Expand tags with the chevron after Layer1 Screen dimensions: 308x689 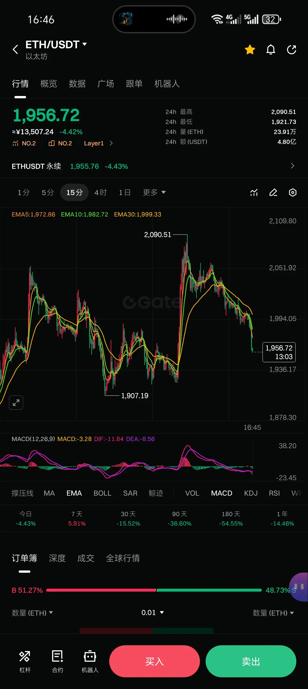(x=111, y=143)
